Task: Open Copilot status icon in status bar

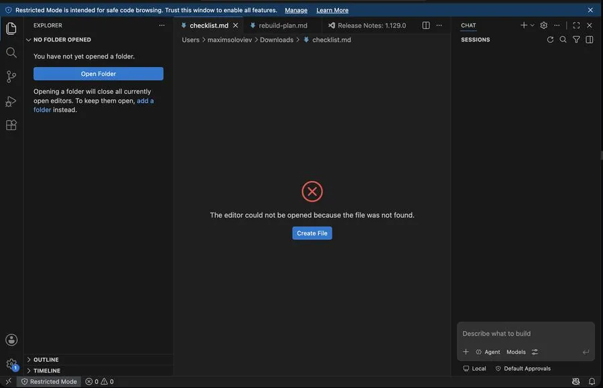Action: point(576,381)
